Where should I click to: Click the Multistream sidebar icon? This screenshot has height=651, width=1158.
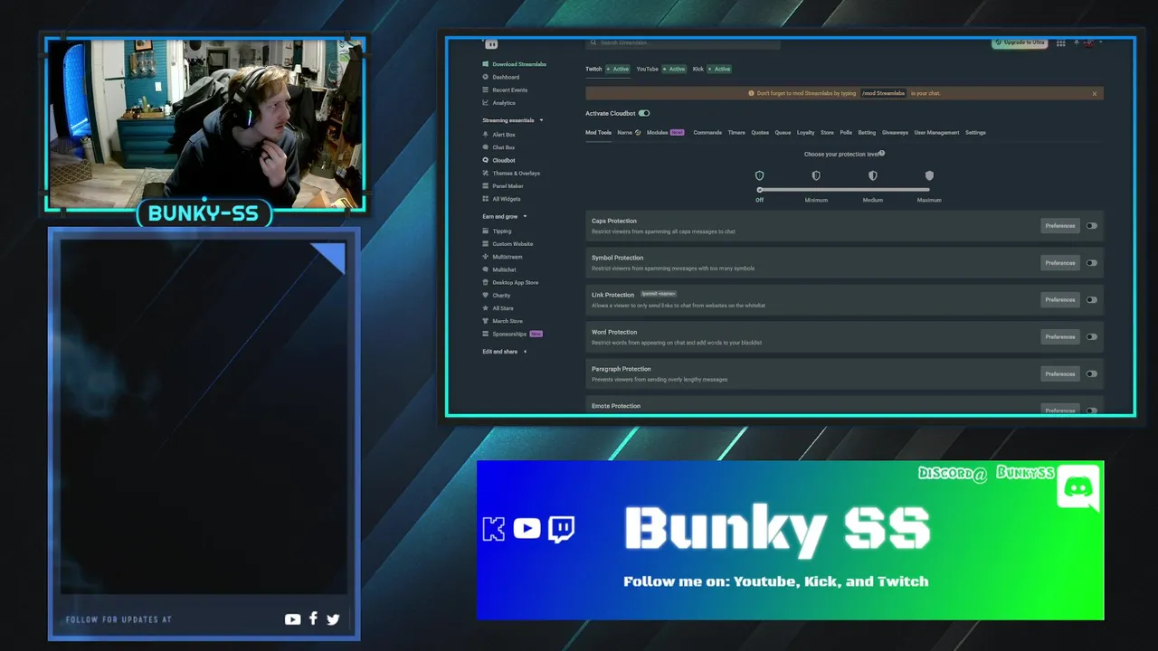pos(486,257)
